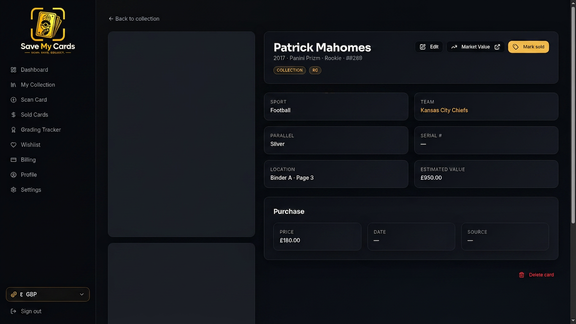Click the £950.00 estimated value
This screenshot has width=576, height=324.
(x=431, y=178)
